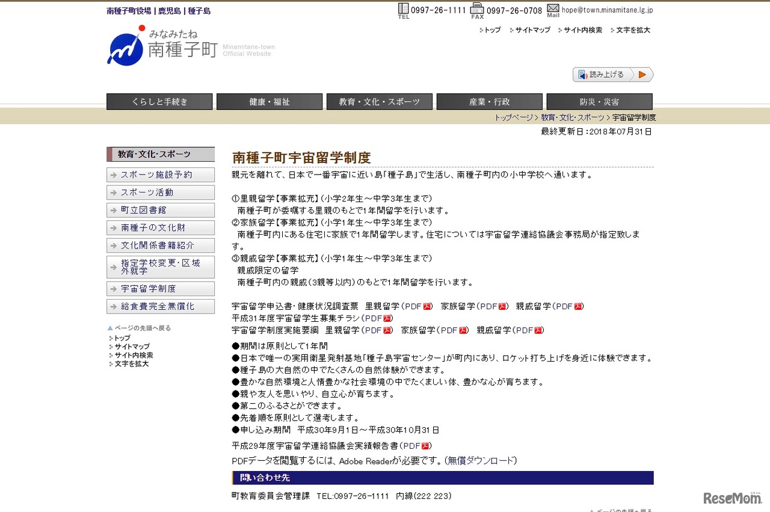Click the FAX machine icon in the header
The width and height of the screenshot is (770, 512).
click(477, 10)
